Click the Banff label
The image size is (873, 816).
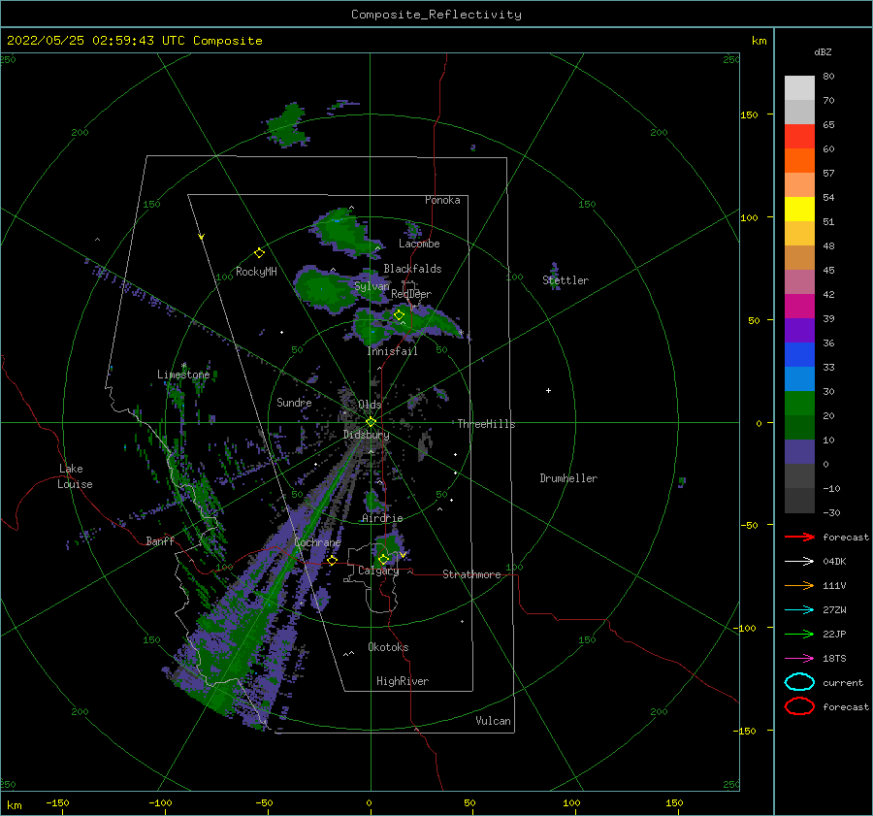160,540
